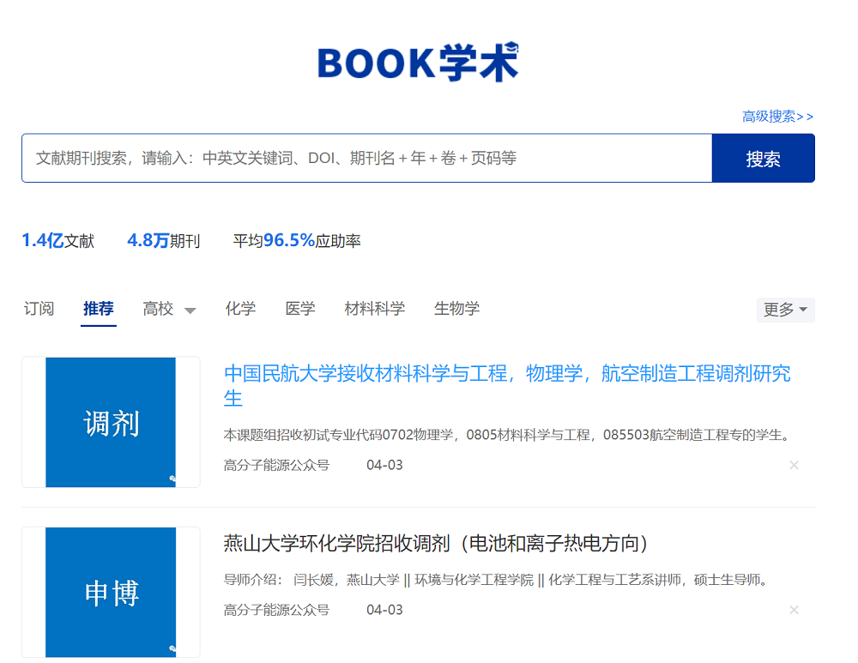The width and height of the screenshot is (858, 663).
Task: Open the 更多 dropdown
Action: 780,310
